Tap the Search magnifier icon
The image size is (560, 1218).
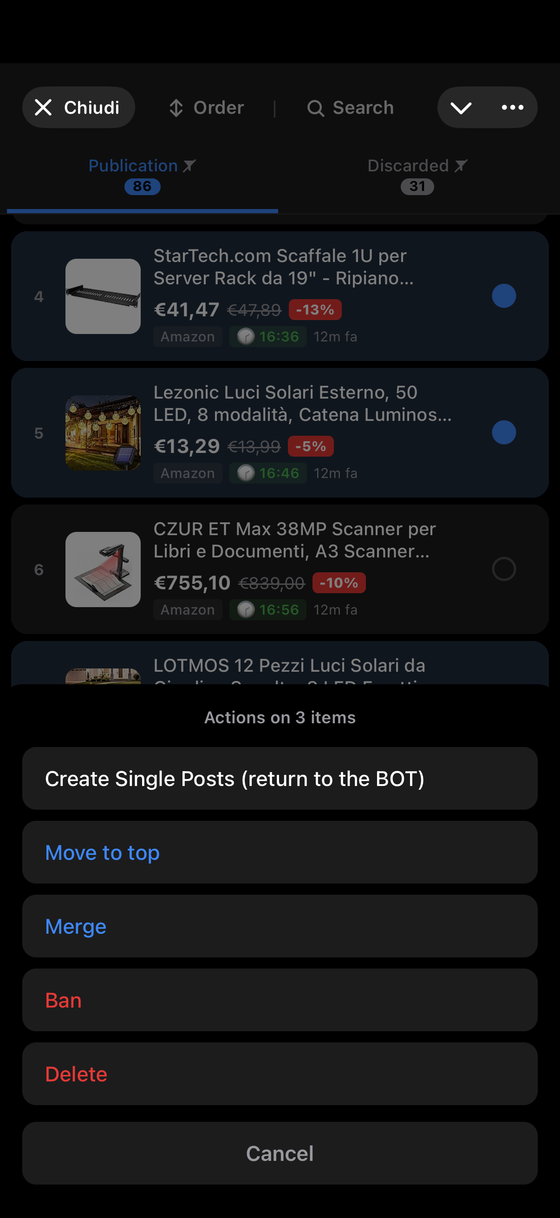[x=315, y=108]
